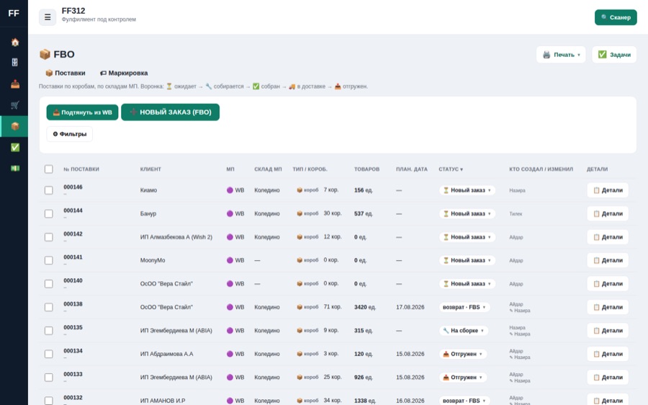Click the inbox tray sidebar icon
The height and width of the screenshot is (405, 648).
[x=15, y=84]
